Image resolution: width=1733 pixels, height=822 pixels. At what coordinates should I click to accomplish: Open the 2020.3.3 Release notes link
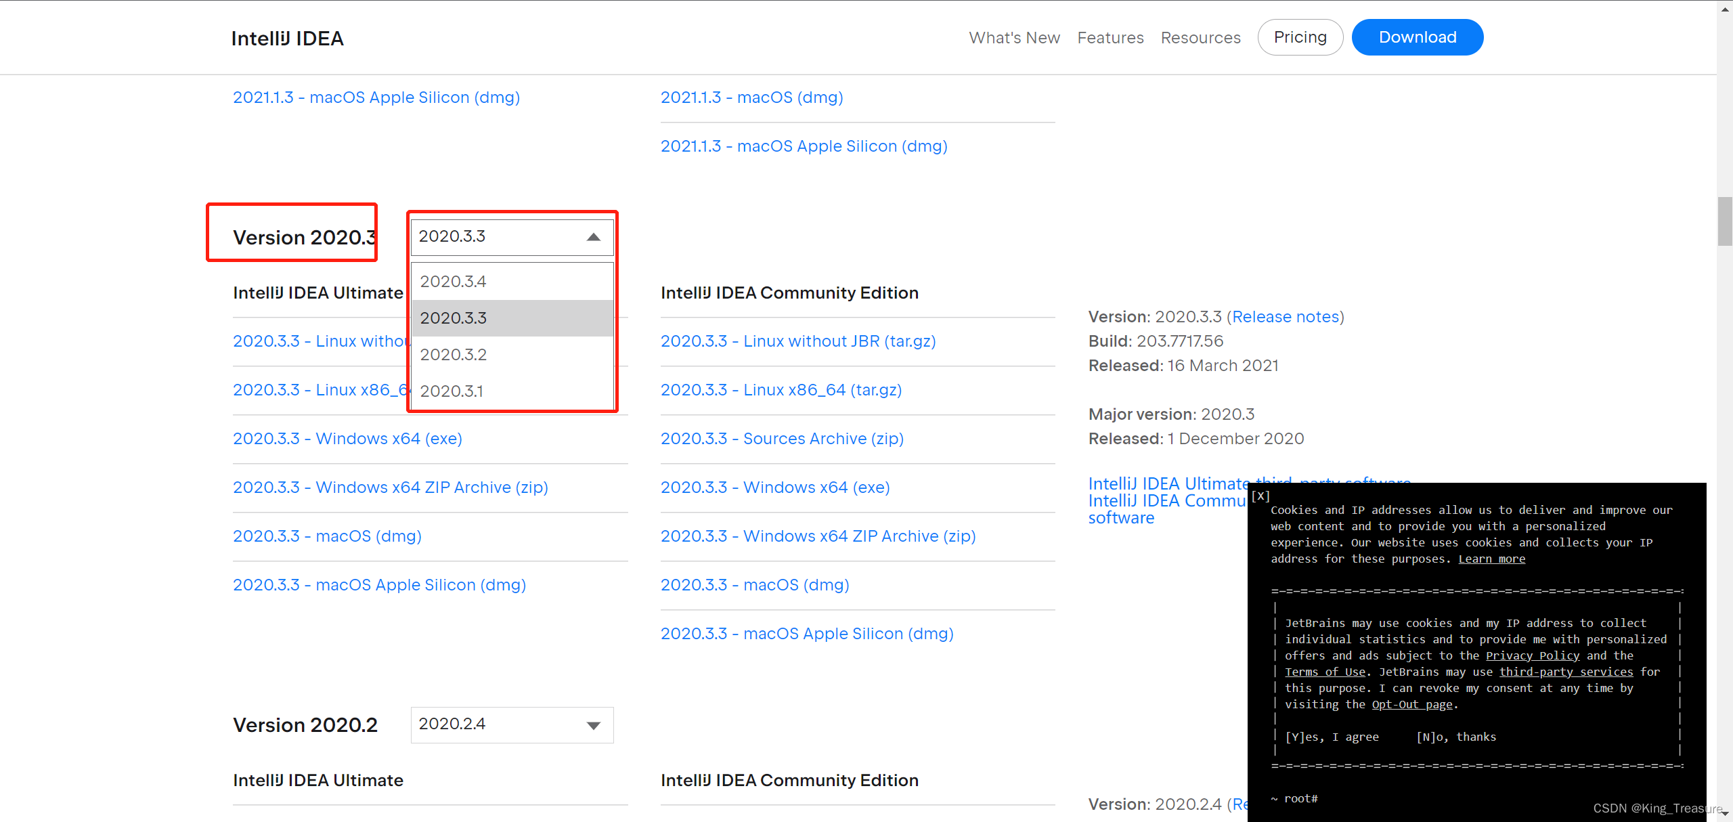coord(1286,317)
